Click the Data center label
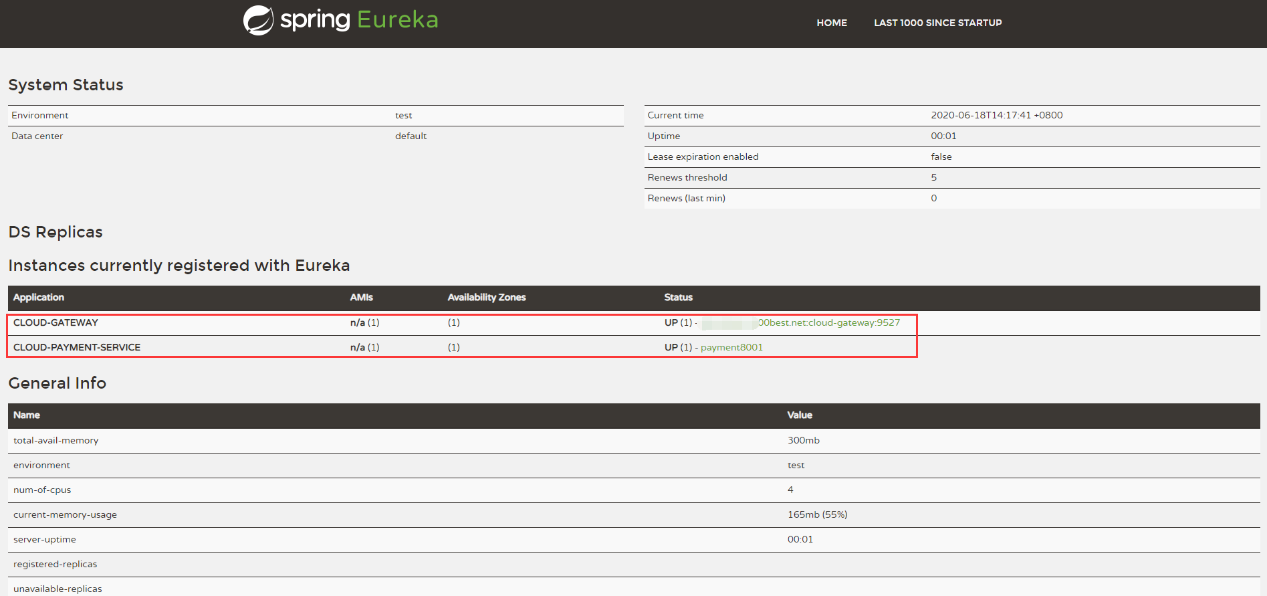Screen dimensions: 1267x596 coord(37,136)
